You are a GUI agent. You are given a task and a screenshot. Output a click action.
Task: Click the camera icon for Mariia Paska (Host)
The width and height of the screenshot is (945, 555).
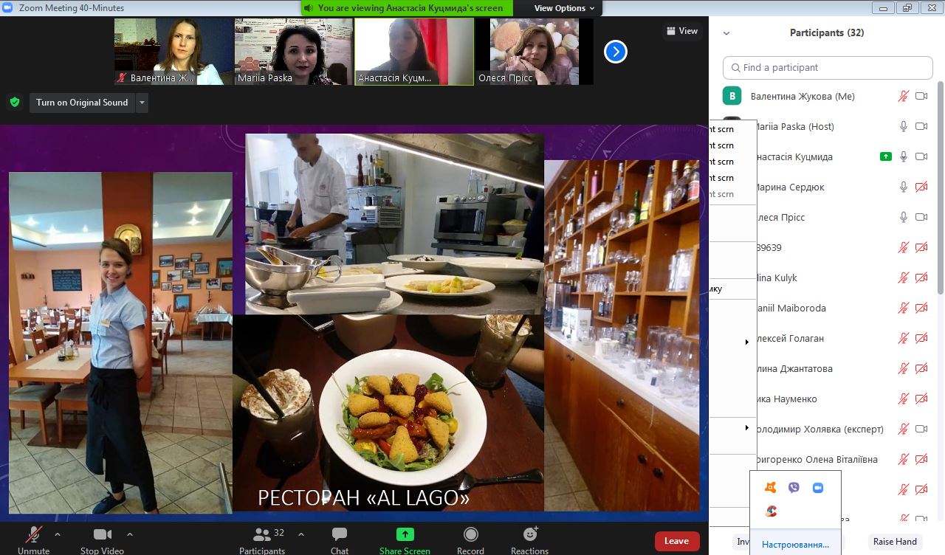[x=921, y=126]
